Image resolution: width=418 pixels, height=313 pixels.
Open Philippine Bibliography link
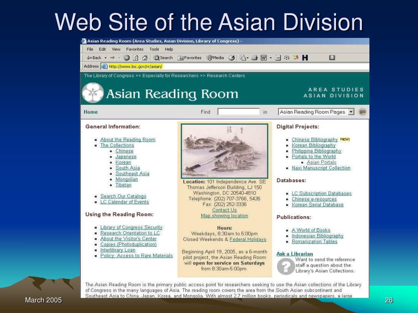point(316,151)
